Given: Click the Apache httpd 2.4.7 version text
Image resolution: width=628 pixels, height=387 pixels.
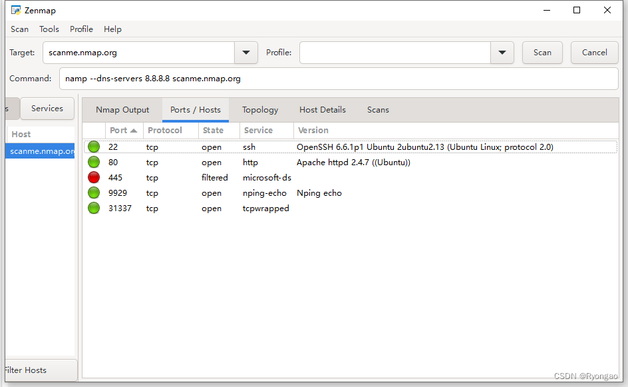Looking at the screenshot, I should tap(353, 163).
